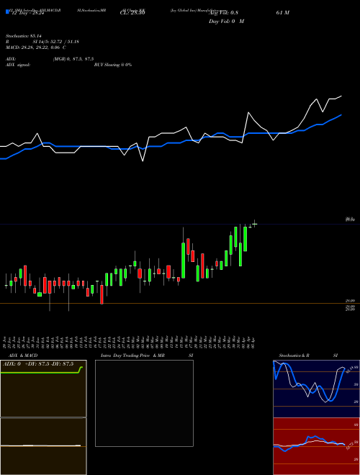This screenshot has height=475, width=360.
Task: Click the CL closing price label
Action: pyautogui.click(x=132, y=13)
